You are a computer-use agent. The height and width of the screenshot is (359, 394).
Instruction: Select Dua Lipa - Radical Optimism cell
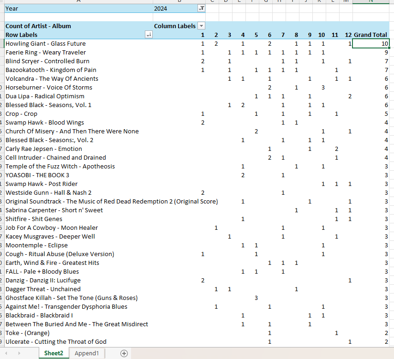pyautogui.click(x=78, y=96)
